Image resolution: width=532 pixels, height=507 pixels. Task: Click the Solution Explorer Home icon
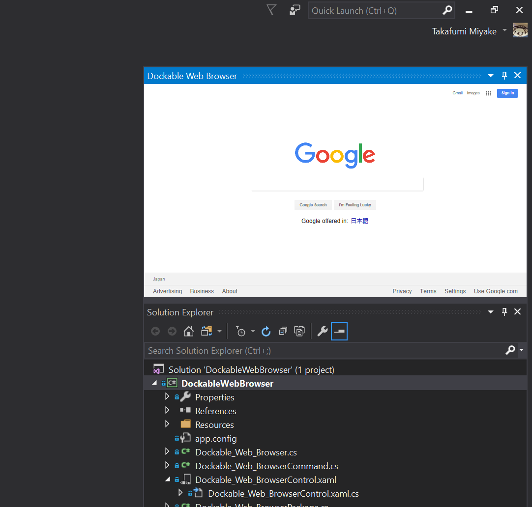pos(189,331)
